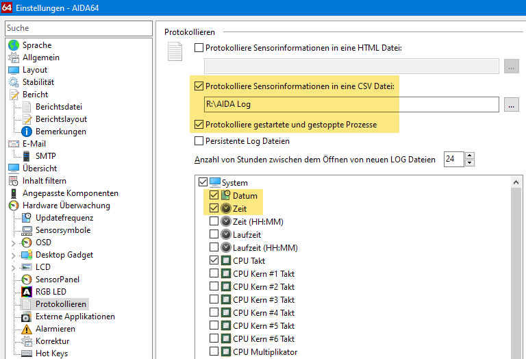
Task: Expand the LCD tree node
Action: pyautogui.click(x=14, y=268)
